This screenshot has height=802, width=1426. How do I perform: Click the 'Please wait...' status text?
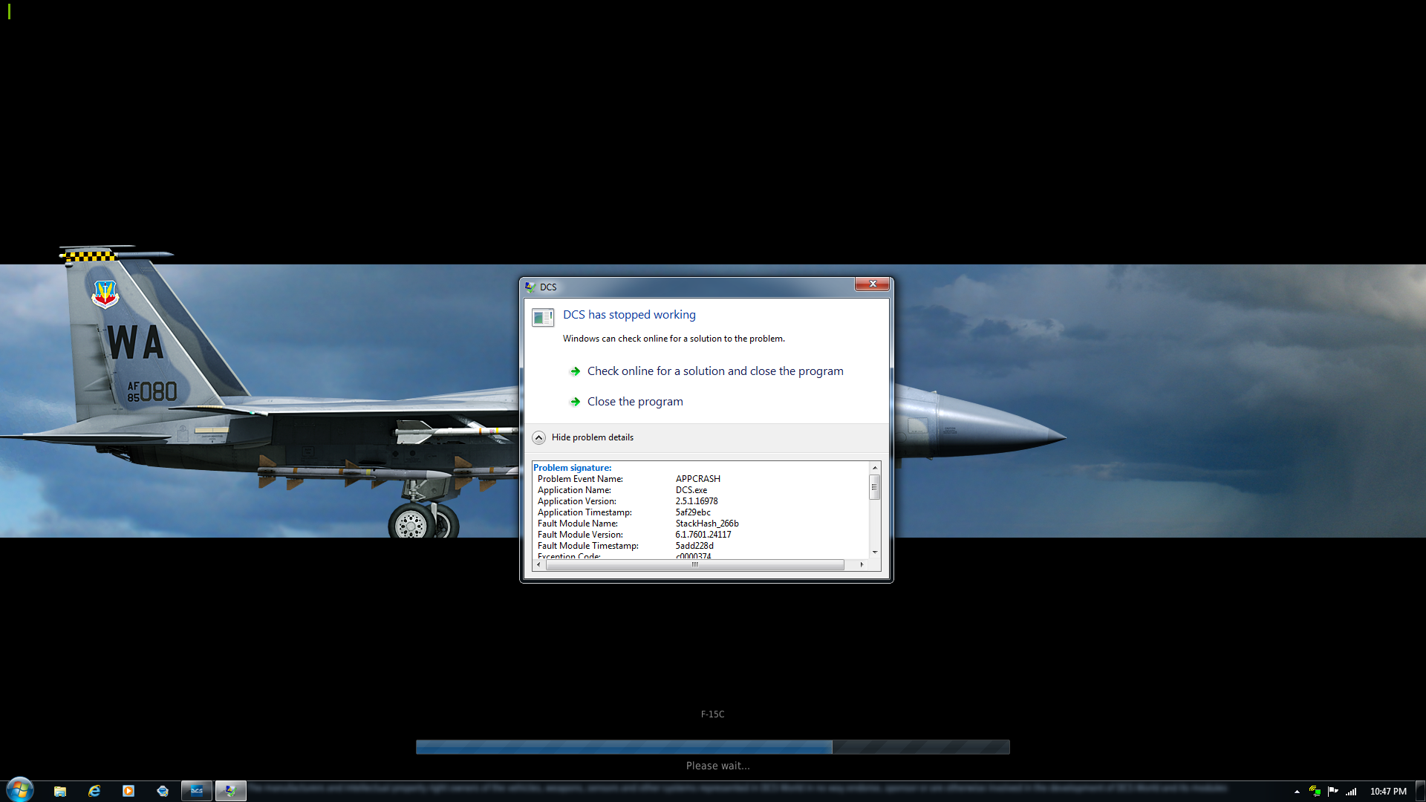[718, 766]
